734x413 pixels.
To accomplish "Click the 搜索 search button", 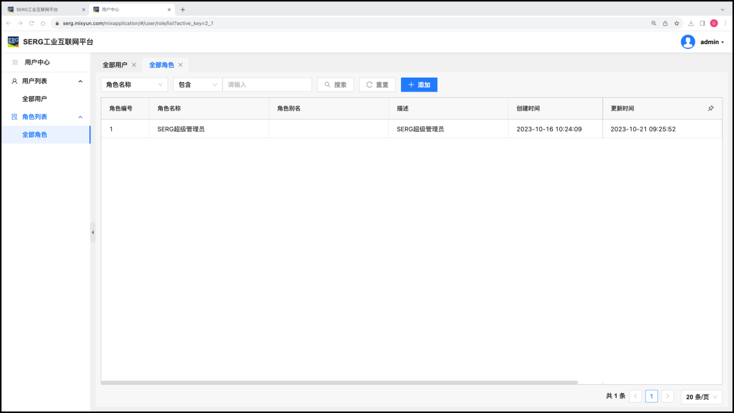I will (x=335, y=84).
